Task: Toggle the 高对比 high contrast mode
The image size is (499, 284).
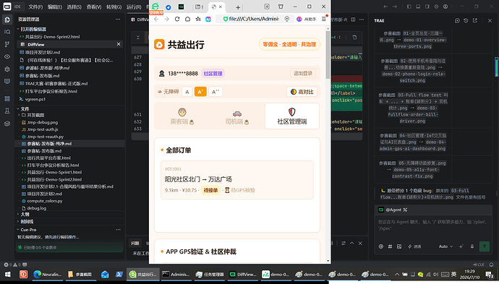Action: (x=302, y=92)
